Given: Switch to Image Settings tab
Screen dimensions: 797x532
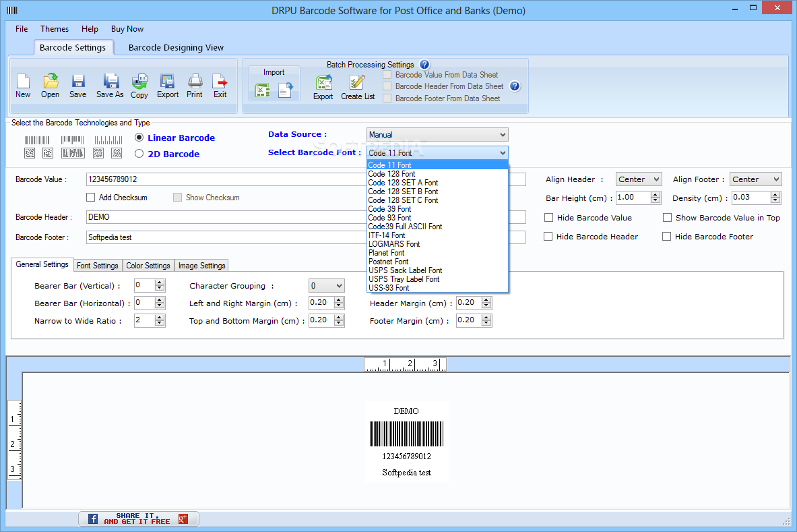Looking at the screenshot, I should pyautogui.click(x=202, y=266).
